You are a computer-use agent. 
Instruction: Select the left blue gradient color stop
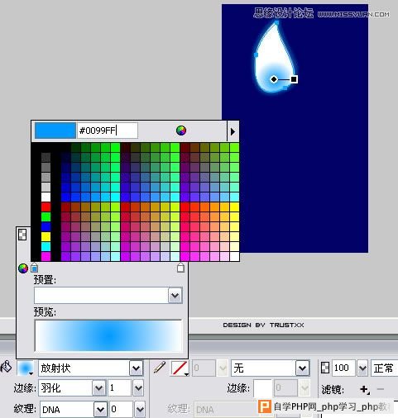pos(34,268)
